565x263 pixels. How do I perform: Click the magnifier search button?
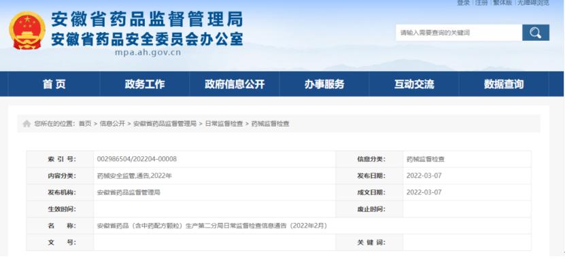tap(536, 33)
